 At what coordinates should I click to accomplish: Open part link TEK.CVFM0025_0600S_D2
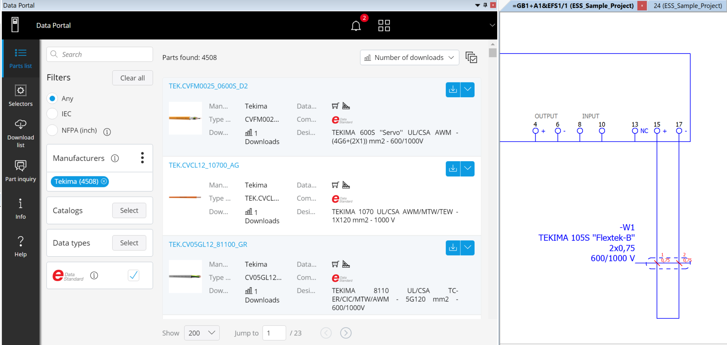208,86
